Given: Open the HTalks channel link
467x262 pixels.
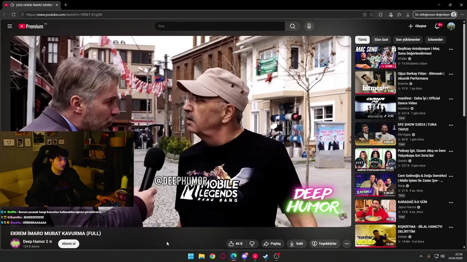Looking at the screenshot, I should (402, 59).
